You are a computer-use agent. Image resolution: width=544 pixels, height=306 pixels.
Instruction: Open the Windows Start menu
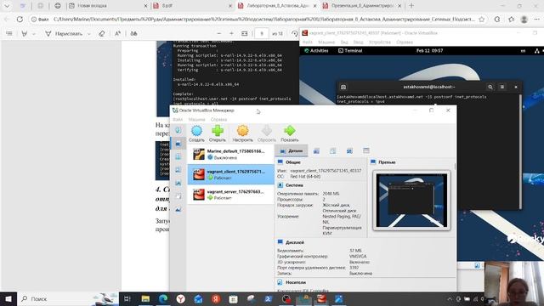click(x=8, y=298)
